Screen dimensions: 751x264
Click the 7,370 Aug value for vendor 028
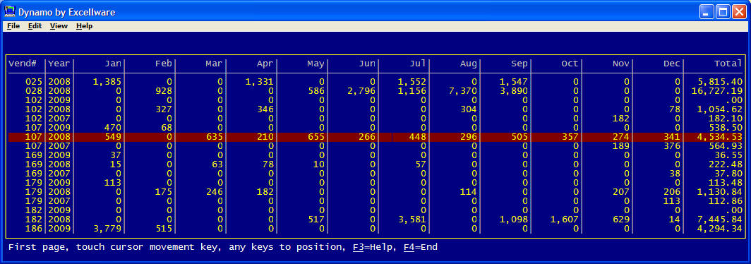pyautogui.click(x=464, y=91)
